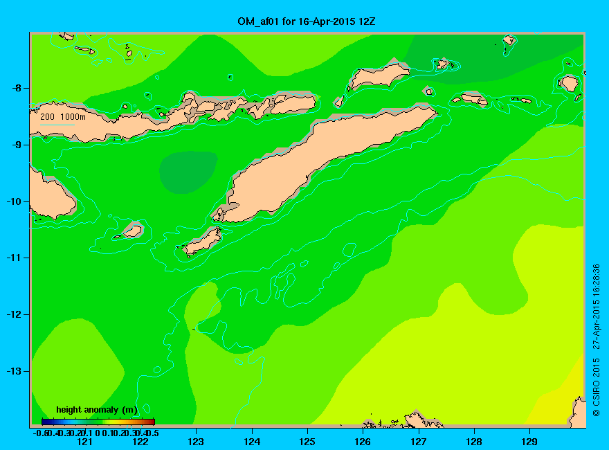609x450 pixels.
Task: Click longitude label '122'
Action: pos(140,442)
